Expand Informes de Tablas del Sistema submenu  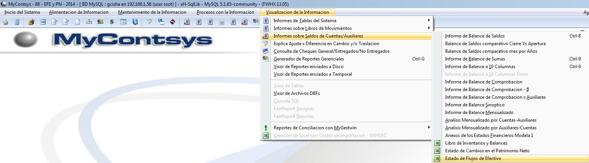coord(347,21)
